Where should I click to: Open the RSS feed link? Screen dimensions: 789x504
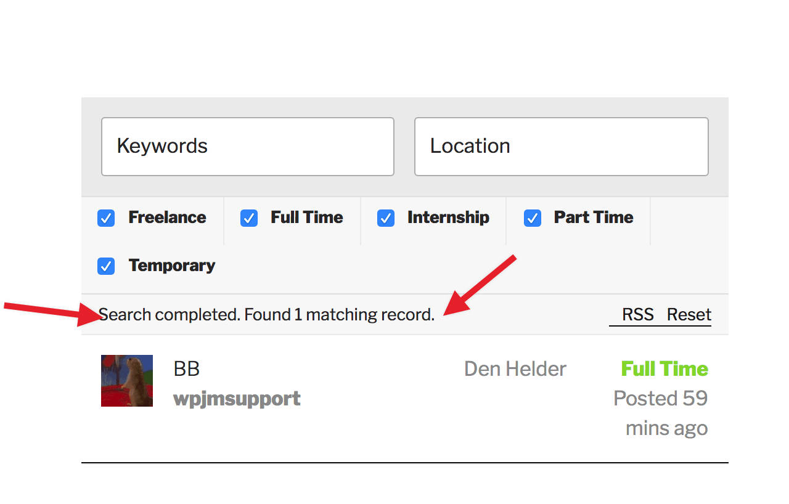[637, 315]
